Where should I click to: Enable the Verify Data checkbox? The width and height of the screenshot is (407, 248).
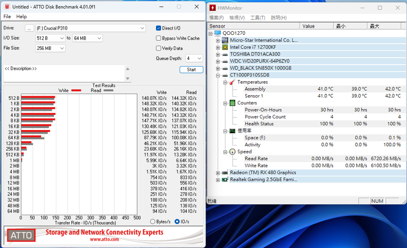point(158,48)
